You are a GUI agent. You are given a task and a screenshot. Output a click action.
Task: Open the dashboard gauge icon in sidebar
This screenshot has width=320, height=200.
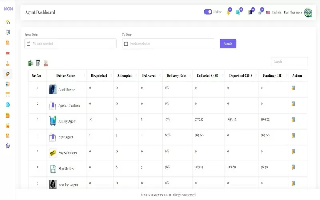(x=8, y=22)
